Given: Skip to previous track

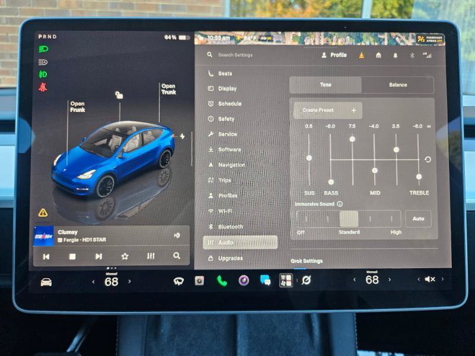Looking at the screenshot, I should [x=46, y=257].
